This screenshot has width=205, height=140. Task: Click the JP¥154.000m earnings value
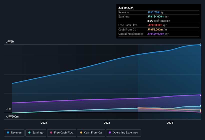click(156, 16)
